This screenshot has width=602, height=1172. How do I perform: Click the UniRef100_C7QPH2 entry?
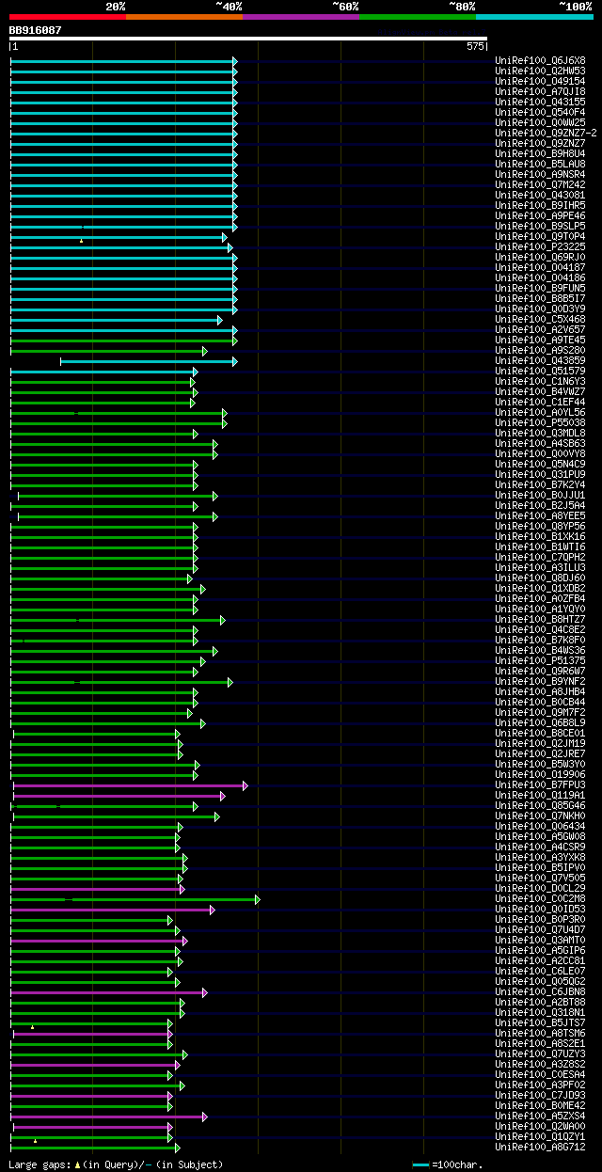click(x=540, y=557)
